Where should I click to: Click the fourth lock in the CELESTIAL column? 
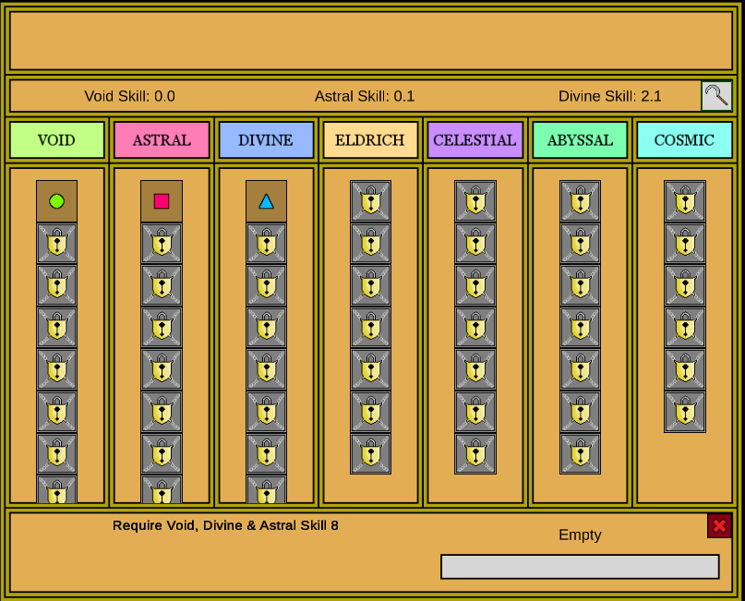pos(475,328)
